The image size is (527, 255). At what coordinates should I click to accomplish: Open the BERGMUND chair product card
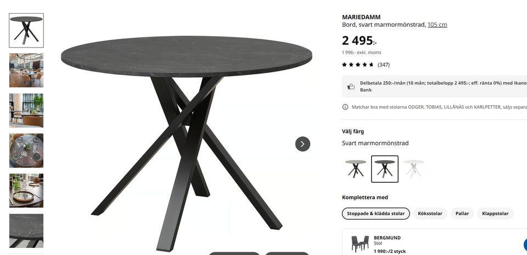[x=434, y=242]
